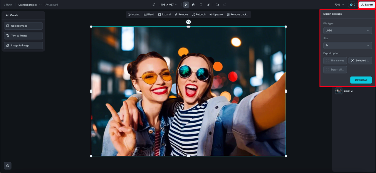Select the Selected layers export option
Image resolution: width=376 pixels, height=173 pixels.
(x=360, y=61)
